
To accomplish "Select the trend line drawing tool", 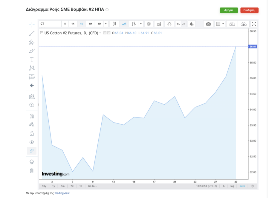I will point(32,33).
